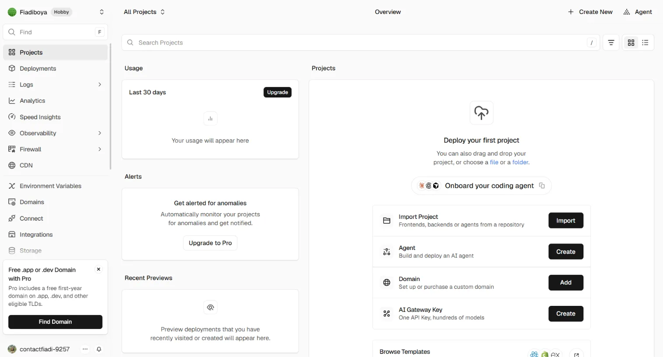Open Speed Insights in the sidebar
The image size is (663, 357).
pos(55,117)
